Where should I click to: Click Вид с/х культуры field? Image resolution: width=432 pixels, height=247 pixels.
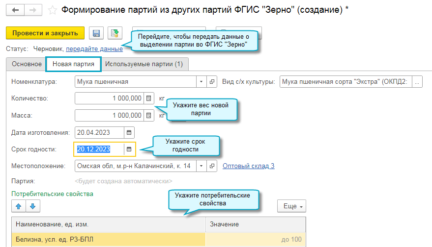pyautogui.click(x=346, y=82)
